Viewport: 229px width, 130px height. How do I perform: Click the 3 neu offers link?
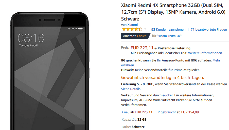tap(125, 112)
